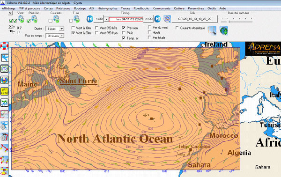This screenshot has height=177, width=281.
Task: Open WP et parcours menu
Action: coord(30,8)
